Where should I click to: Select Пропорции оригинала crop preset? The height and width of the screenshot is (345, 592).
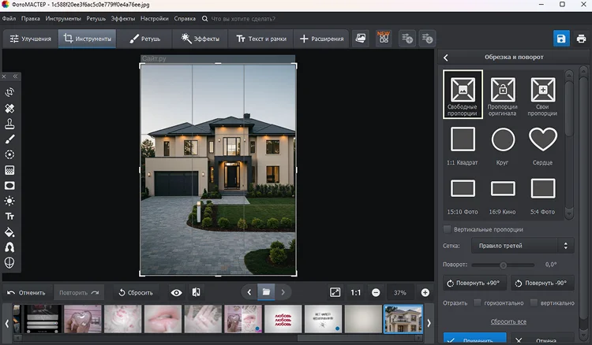click(503, 95)
